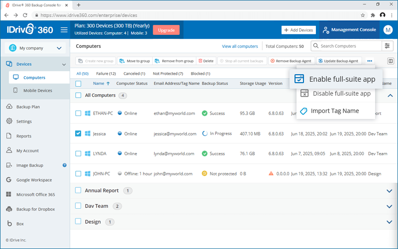This screenshot has height=249, width=398.
Task: Check the Design group checkbox
Action: click(78, 222)
